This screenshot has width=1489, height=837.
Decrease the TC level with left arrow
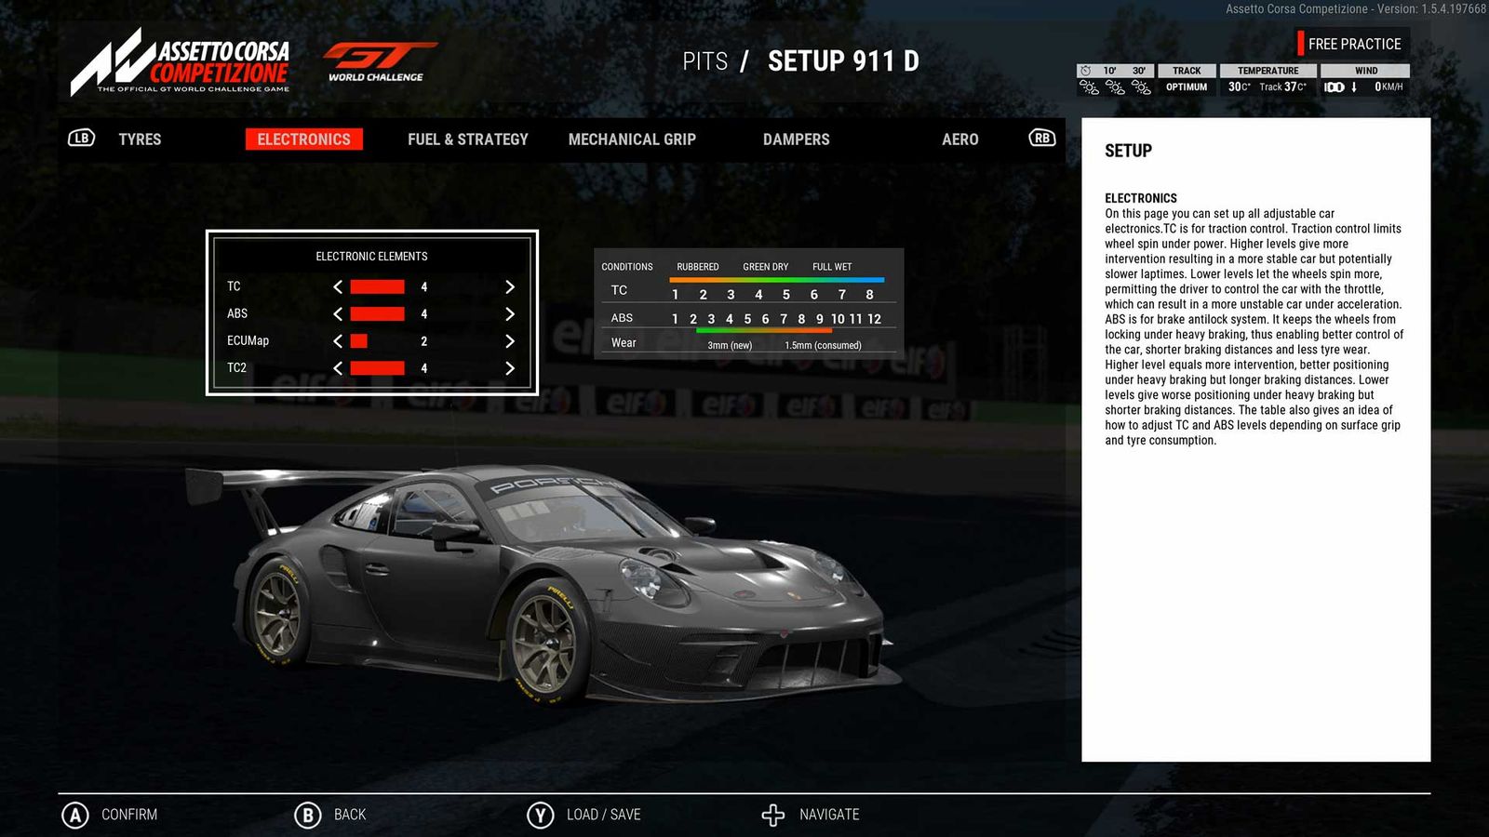click(x=338, y=287)
